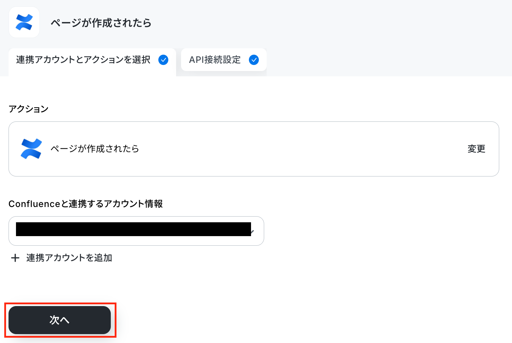Proceed with the 次へ button
The height and width of the screenshot is (343, 512).
coord(60,320)
